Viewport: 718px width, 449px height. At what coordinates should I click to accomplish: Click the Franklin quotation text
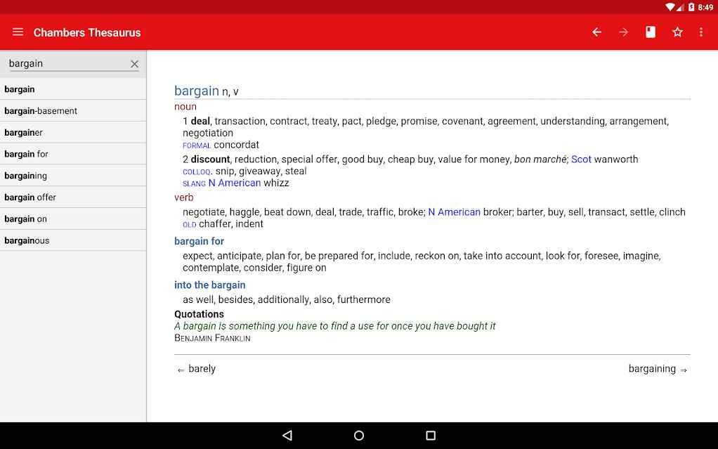tap(334, 326)
